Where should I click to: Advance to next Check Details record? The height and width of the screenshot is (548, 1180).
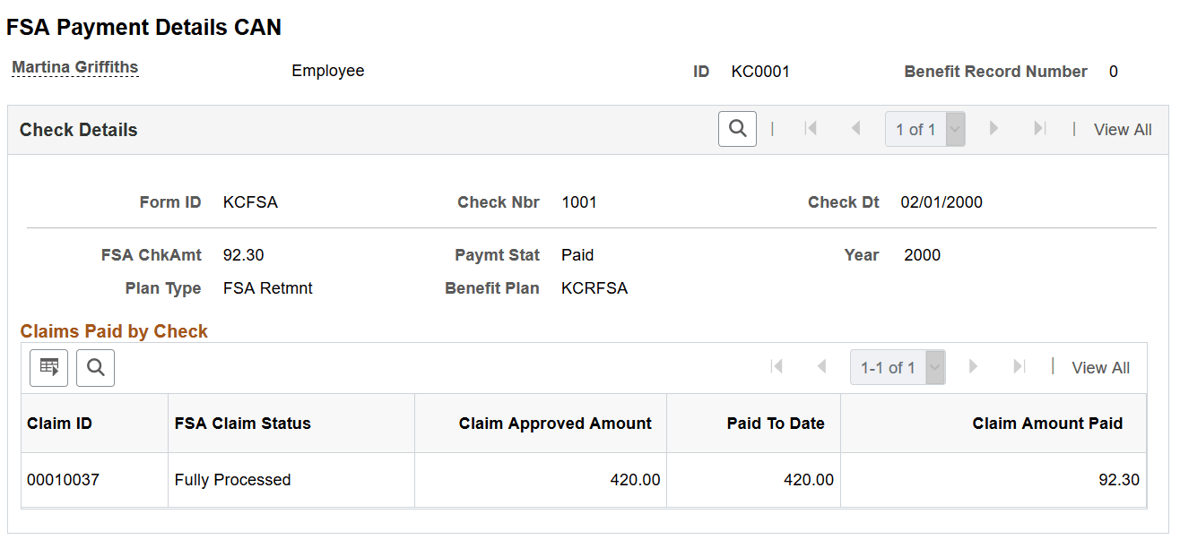click(993, 128)
